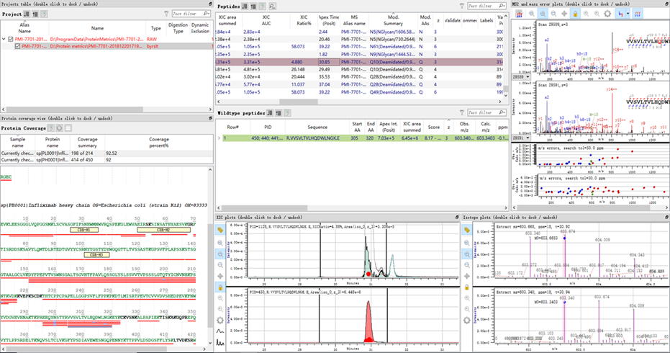Click the XIC Ratio% column header
Screen dimensions: 670x353
(303, 19)
